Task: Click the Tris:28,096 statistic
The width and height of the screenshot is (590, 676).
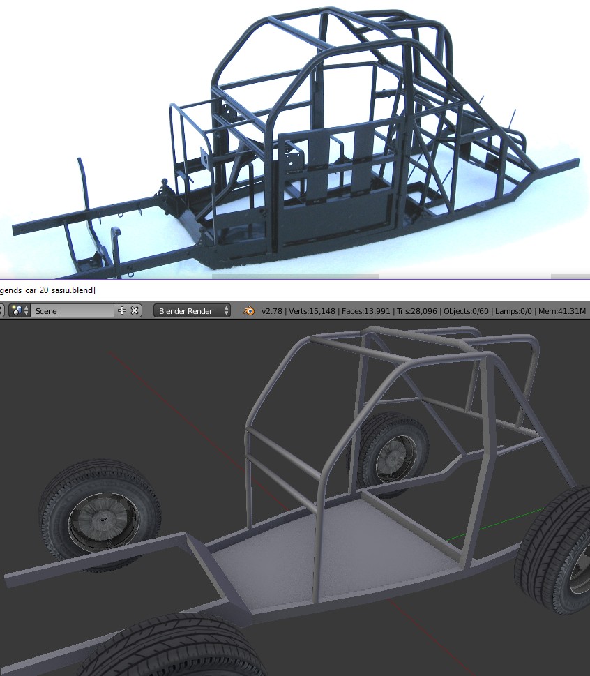Action: [x=417, y=311]
